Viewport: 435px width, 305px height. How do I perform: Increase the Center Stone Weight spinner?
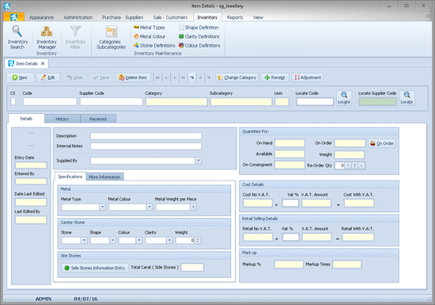pos(198,239)
